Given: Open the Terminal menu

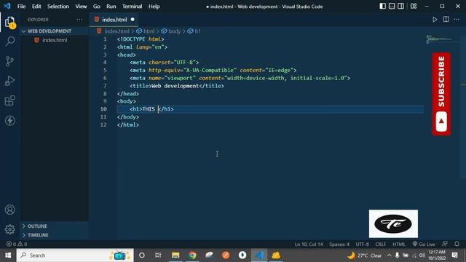Looking at the screenshot, I should (x=133, y=7).
